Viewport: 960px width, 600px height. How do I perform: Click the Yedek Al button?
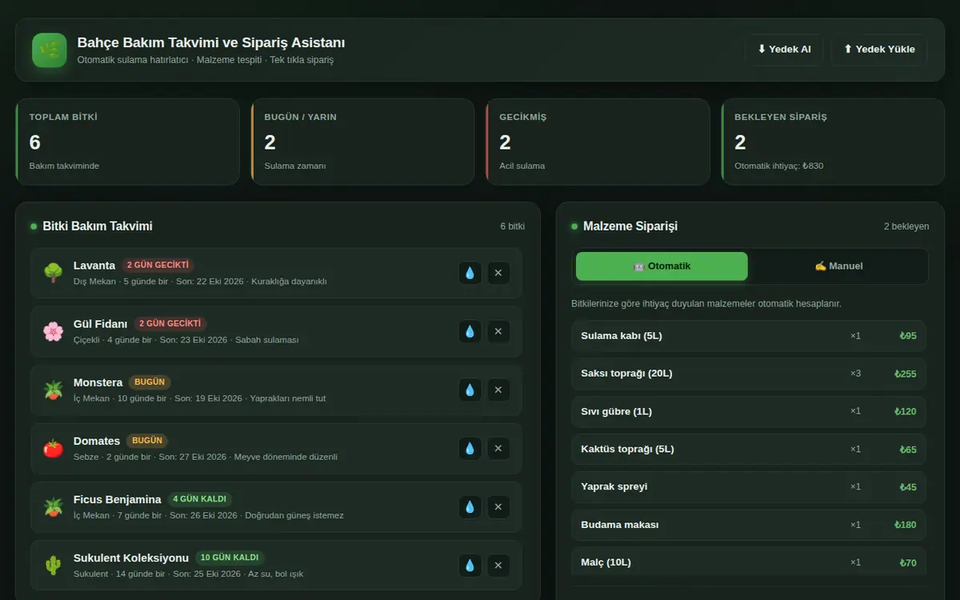(x=784, y=50)
